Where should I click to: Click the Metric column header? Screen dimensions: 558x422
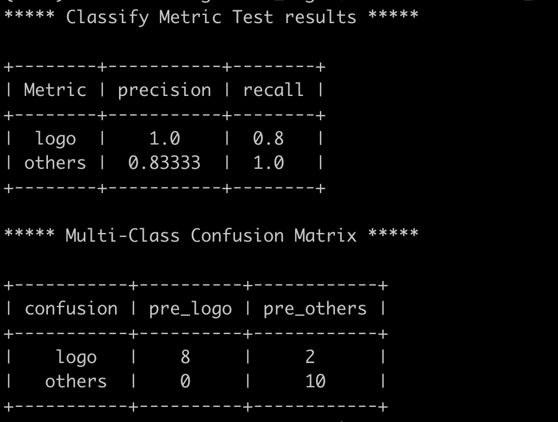point(55,90)
